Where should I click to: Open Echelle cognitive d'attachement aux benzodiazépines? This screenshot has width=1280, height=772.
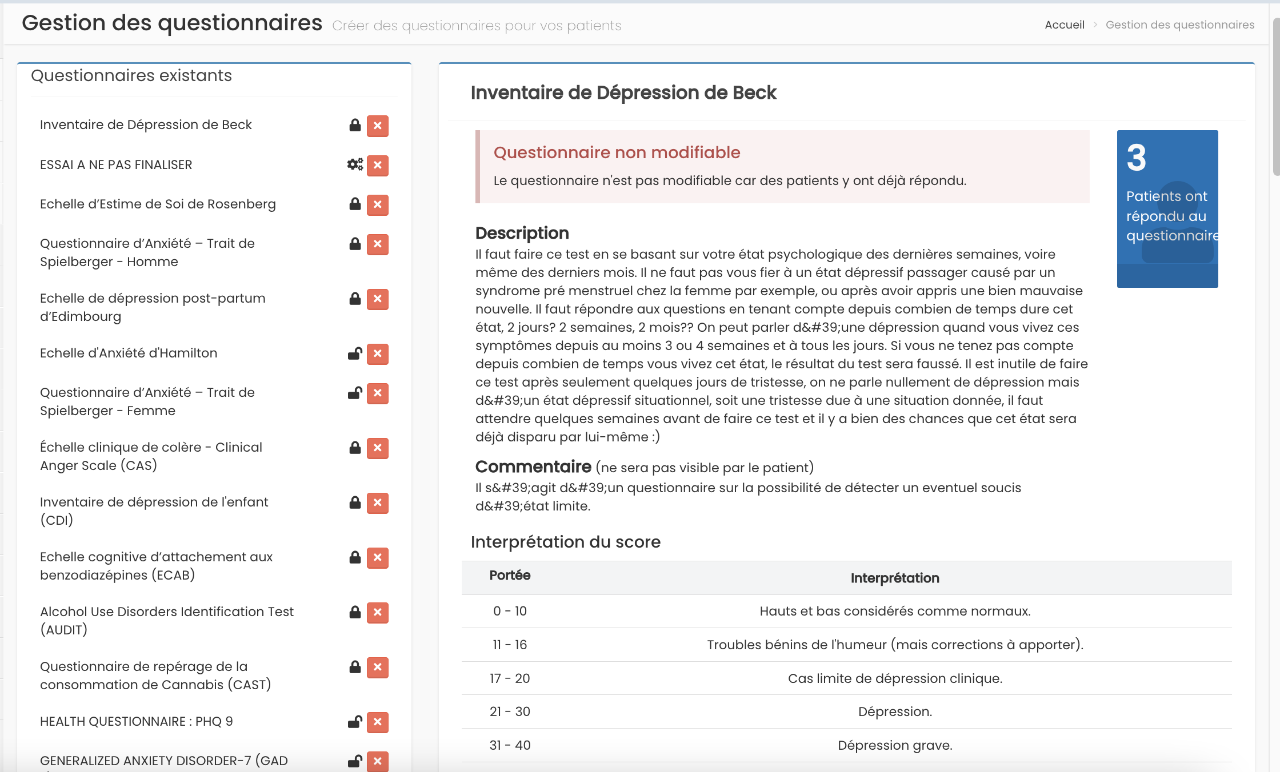156,566
